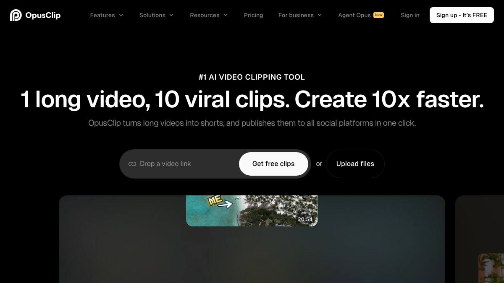Click Sign up - It's FREE button
The height and width of the screenshot is (283, 504).
coord(462,15)
